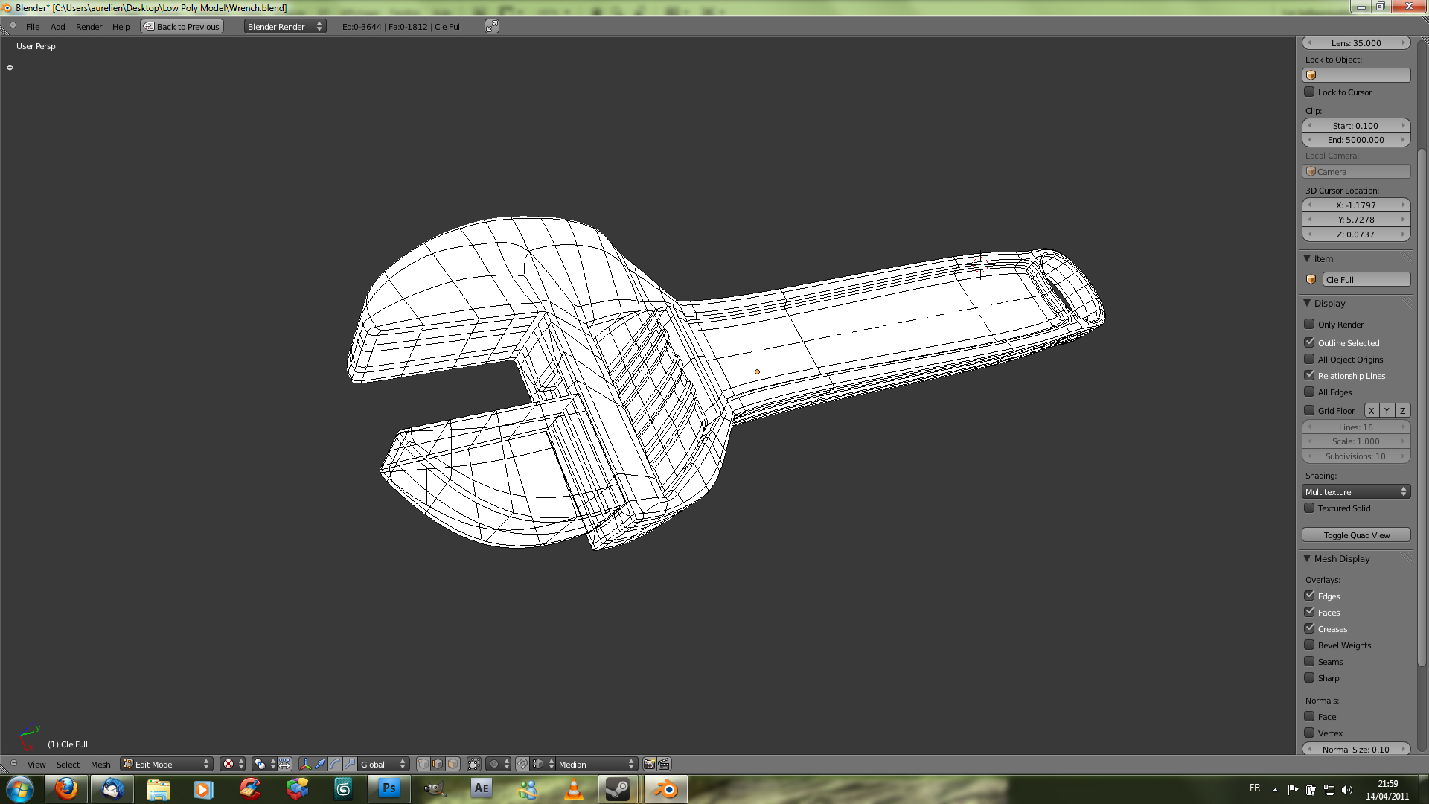Launch VLC from the taskbar

click(x=574, y=788)
